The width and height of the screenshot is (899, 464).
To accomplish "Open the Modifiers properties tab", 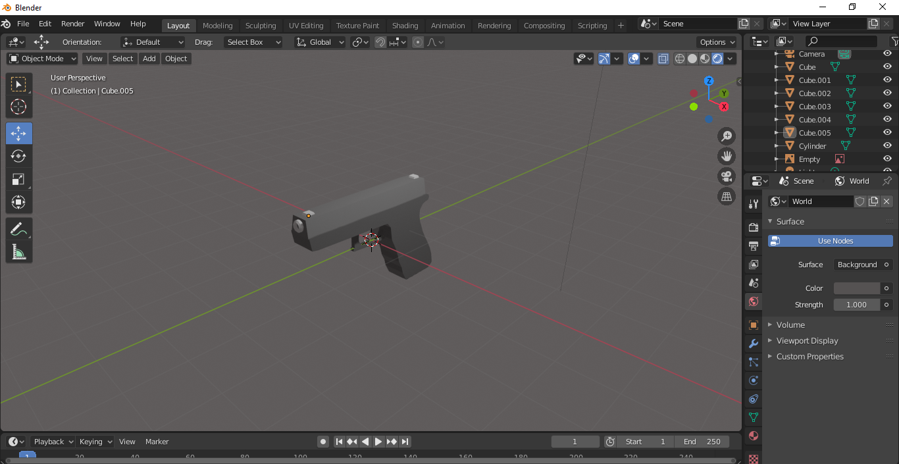I will 754,344.
